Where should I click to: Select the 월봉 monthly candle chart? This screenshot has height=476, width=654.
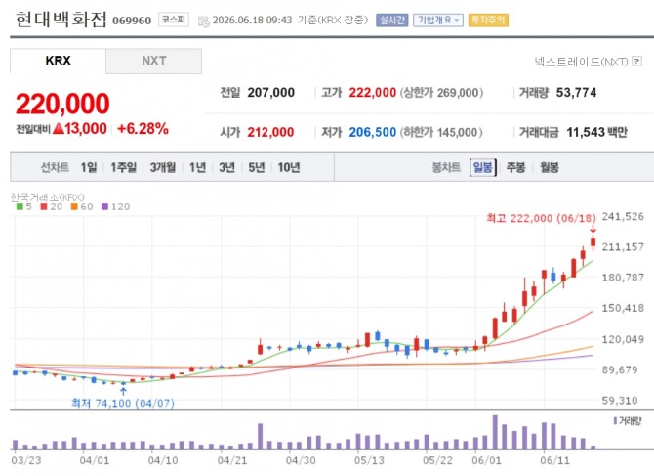(x=550, y=168)
